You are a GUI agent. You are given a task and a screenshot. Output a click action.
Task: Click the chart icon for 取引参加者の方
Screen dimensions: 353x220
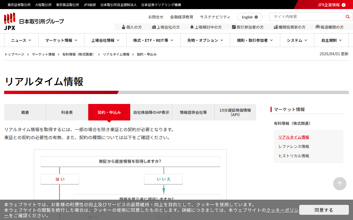pyautogui.click(x=234, y=27)
